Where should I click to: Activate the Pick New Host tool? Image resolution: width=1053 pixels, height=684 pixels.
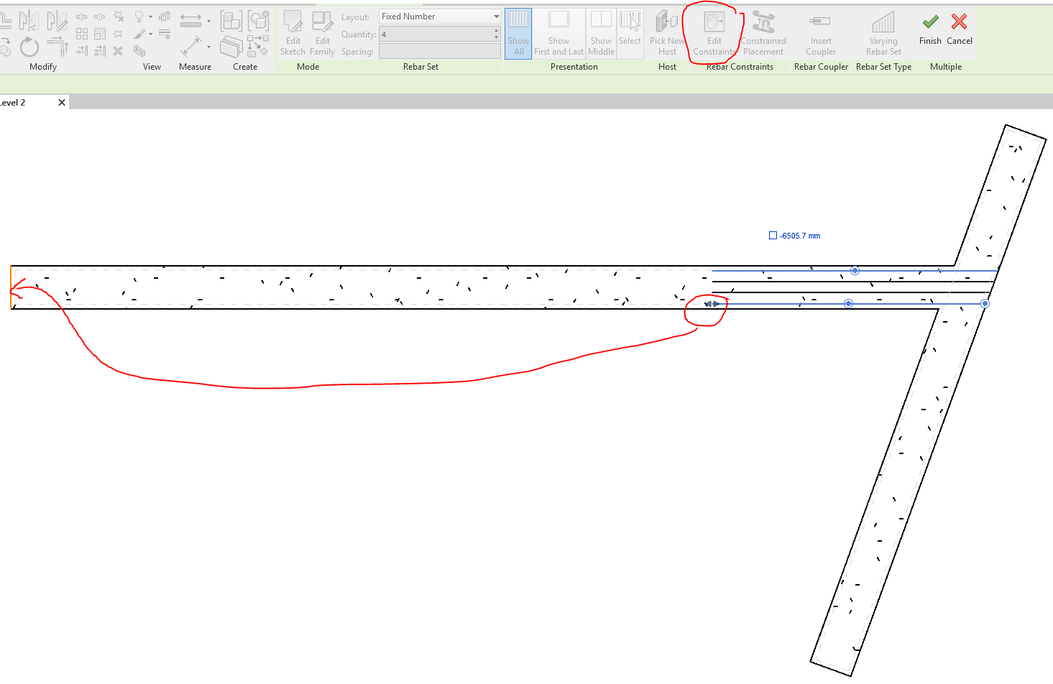click(x=667, y=34)
